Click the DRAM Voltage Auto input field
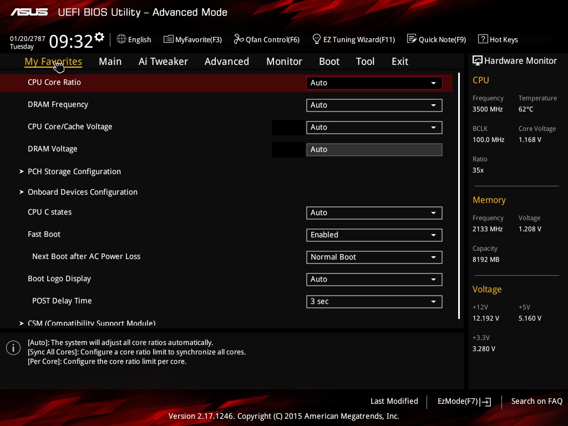The height and width of the screenshot is (426, 568). pyautogui.click(x=374, y=150)
